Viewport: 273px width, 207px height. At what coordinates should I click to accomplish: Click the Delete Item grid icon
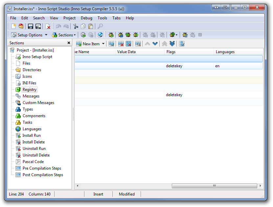[121, 44]
